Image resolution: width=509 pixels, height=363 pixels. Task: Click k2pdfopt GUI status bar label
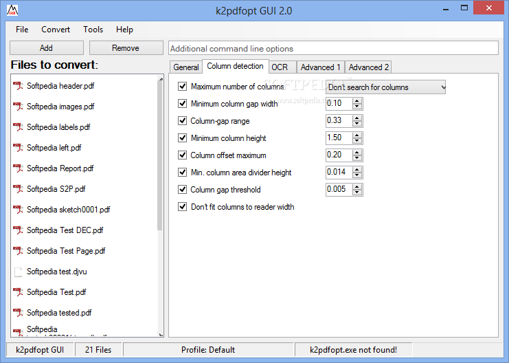tap(40, 350)
